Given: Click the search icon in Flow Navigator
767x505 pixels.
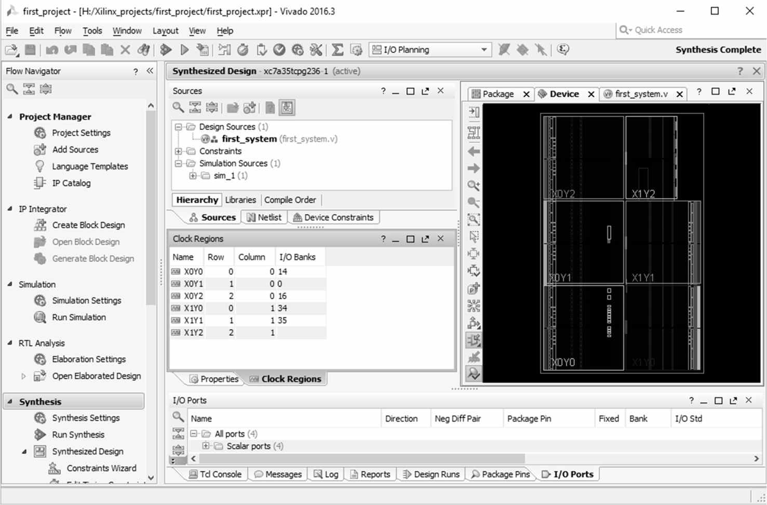Looking at the screenshot, I should pyautogui.click(x=11, y=89).
